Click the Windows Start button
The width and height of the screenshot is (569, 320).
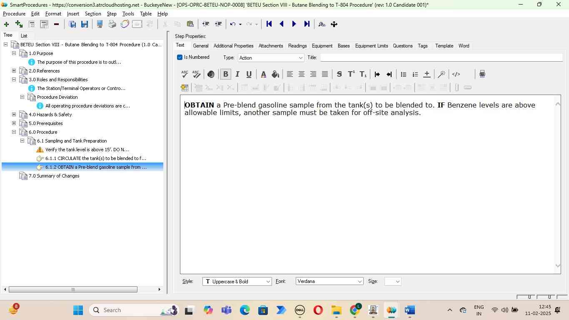point(78,310)
